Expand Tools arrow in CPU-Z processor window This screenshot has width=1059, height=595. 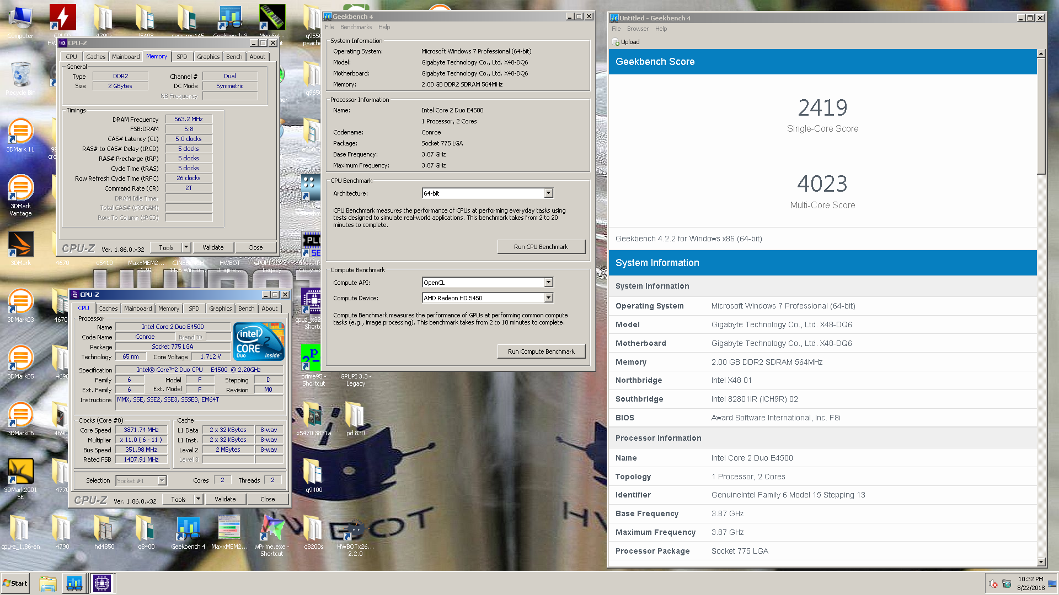pyautogui.click(x=199, y=500)
